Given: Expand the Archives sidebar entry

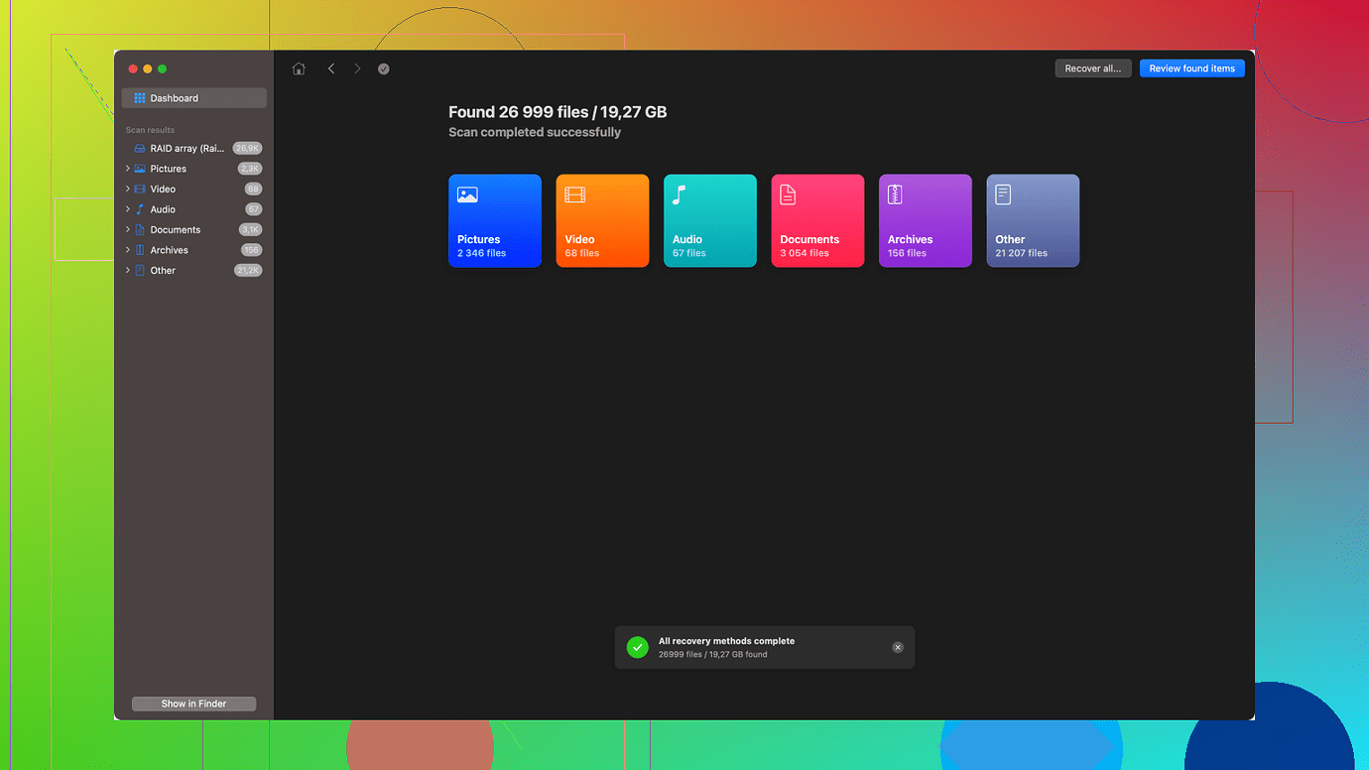Looking at the screenshot, I should 128,250.
